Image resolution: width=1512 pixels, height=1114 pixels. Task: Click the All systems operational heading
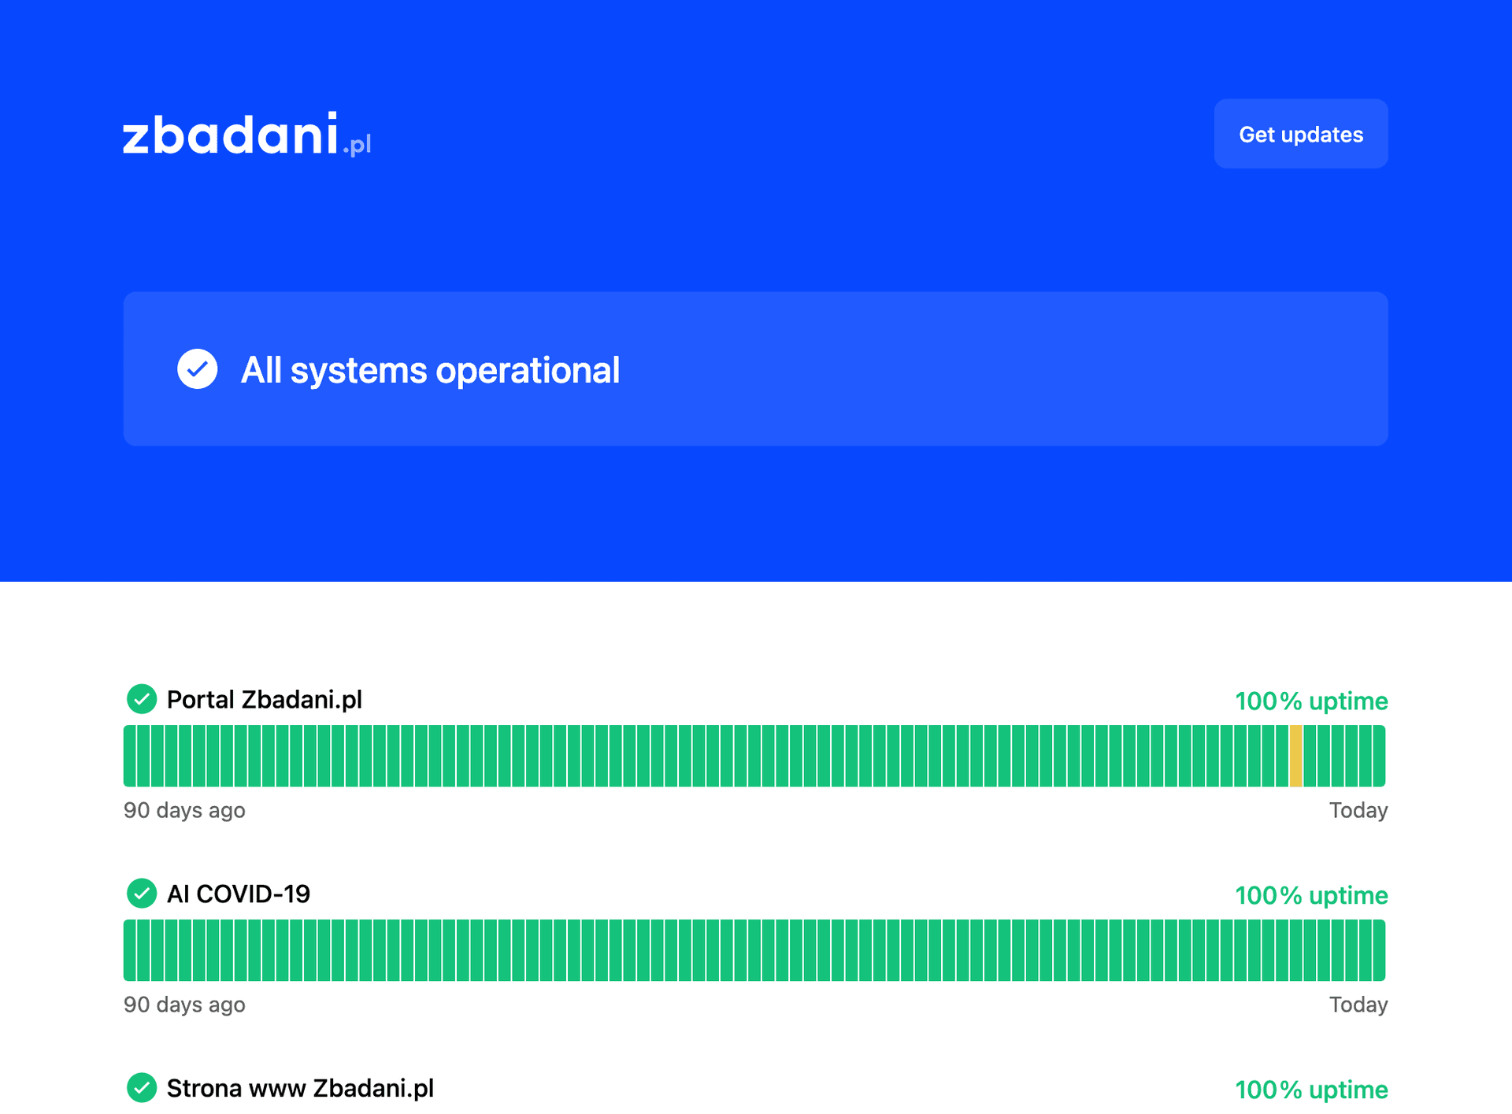430,370
